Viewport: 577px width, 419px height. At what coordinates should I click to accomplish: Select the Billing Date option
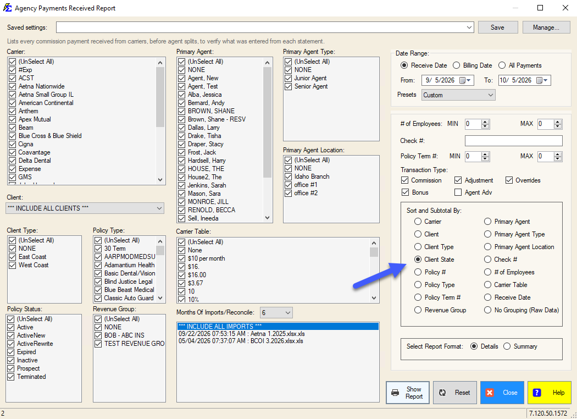point(472,65)
